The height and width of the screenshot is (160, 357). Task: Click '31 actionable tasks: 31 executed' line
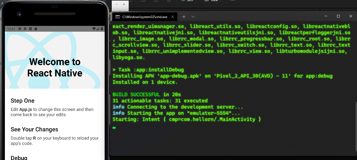click(x=160, y=101)
